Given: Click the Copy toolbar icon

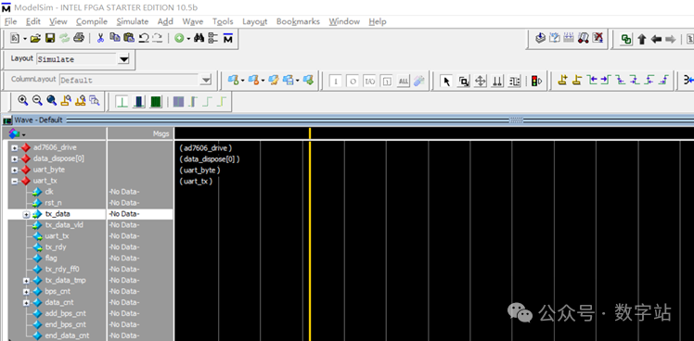Looking at the screenshot, I should (115, 38).
